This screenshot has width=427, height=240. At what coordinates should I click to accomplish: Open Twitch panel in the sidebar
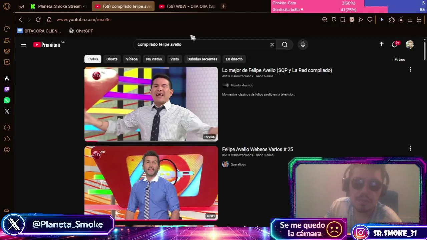[x=7, y=89]
